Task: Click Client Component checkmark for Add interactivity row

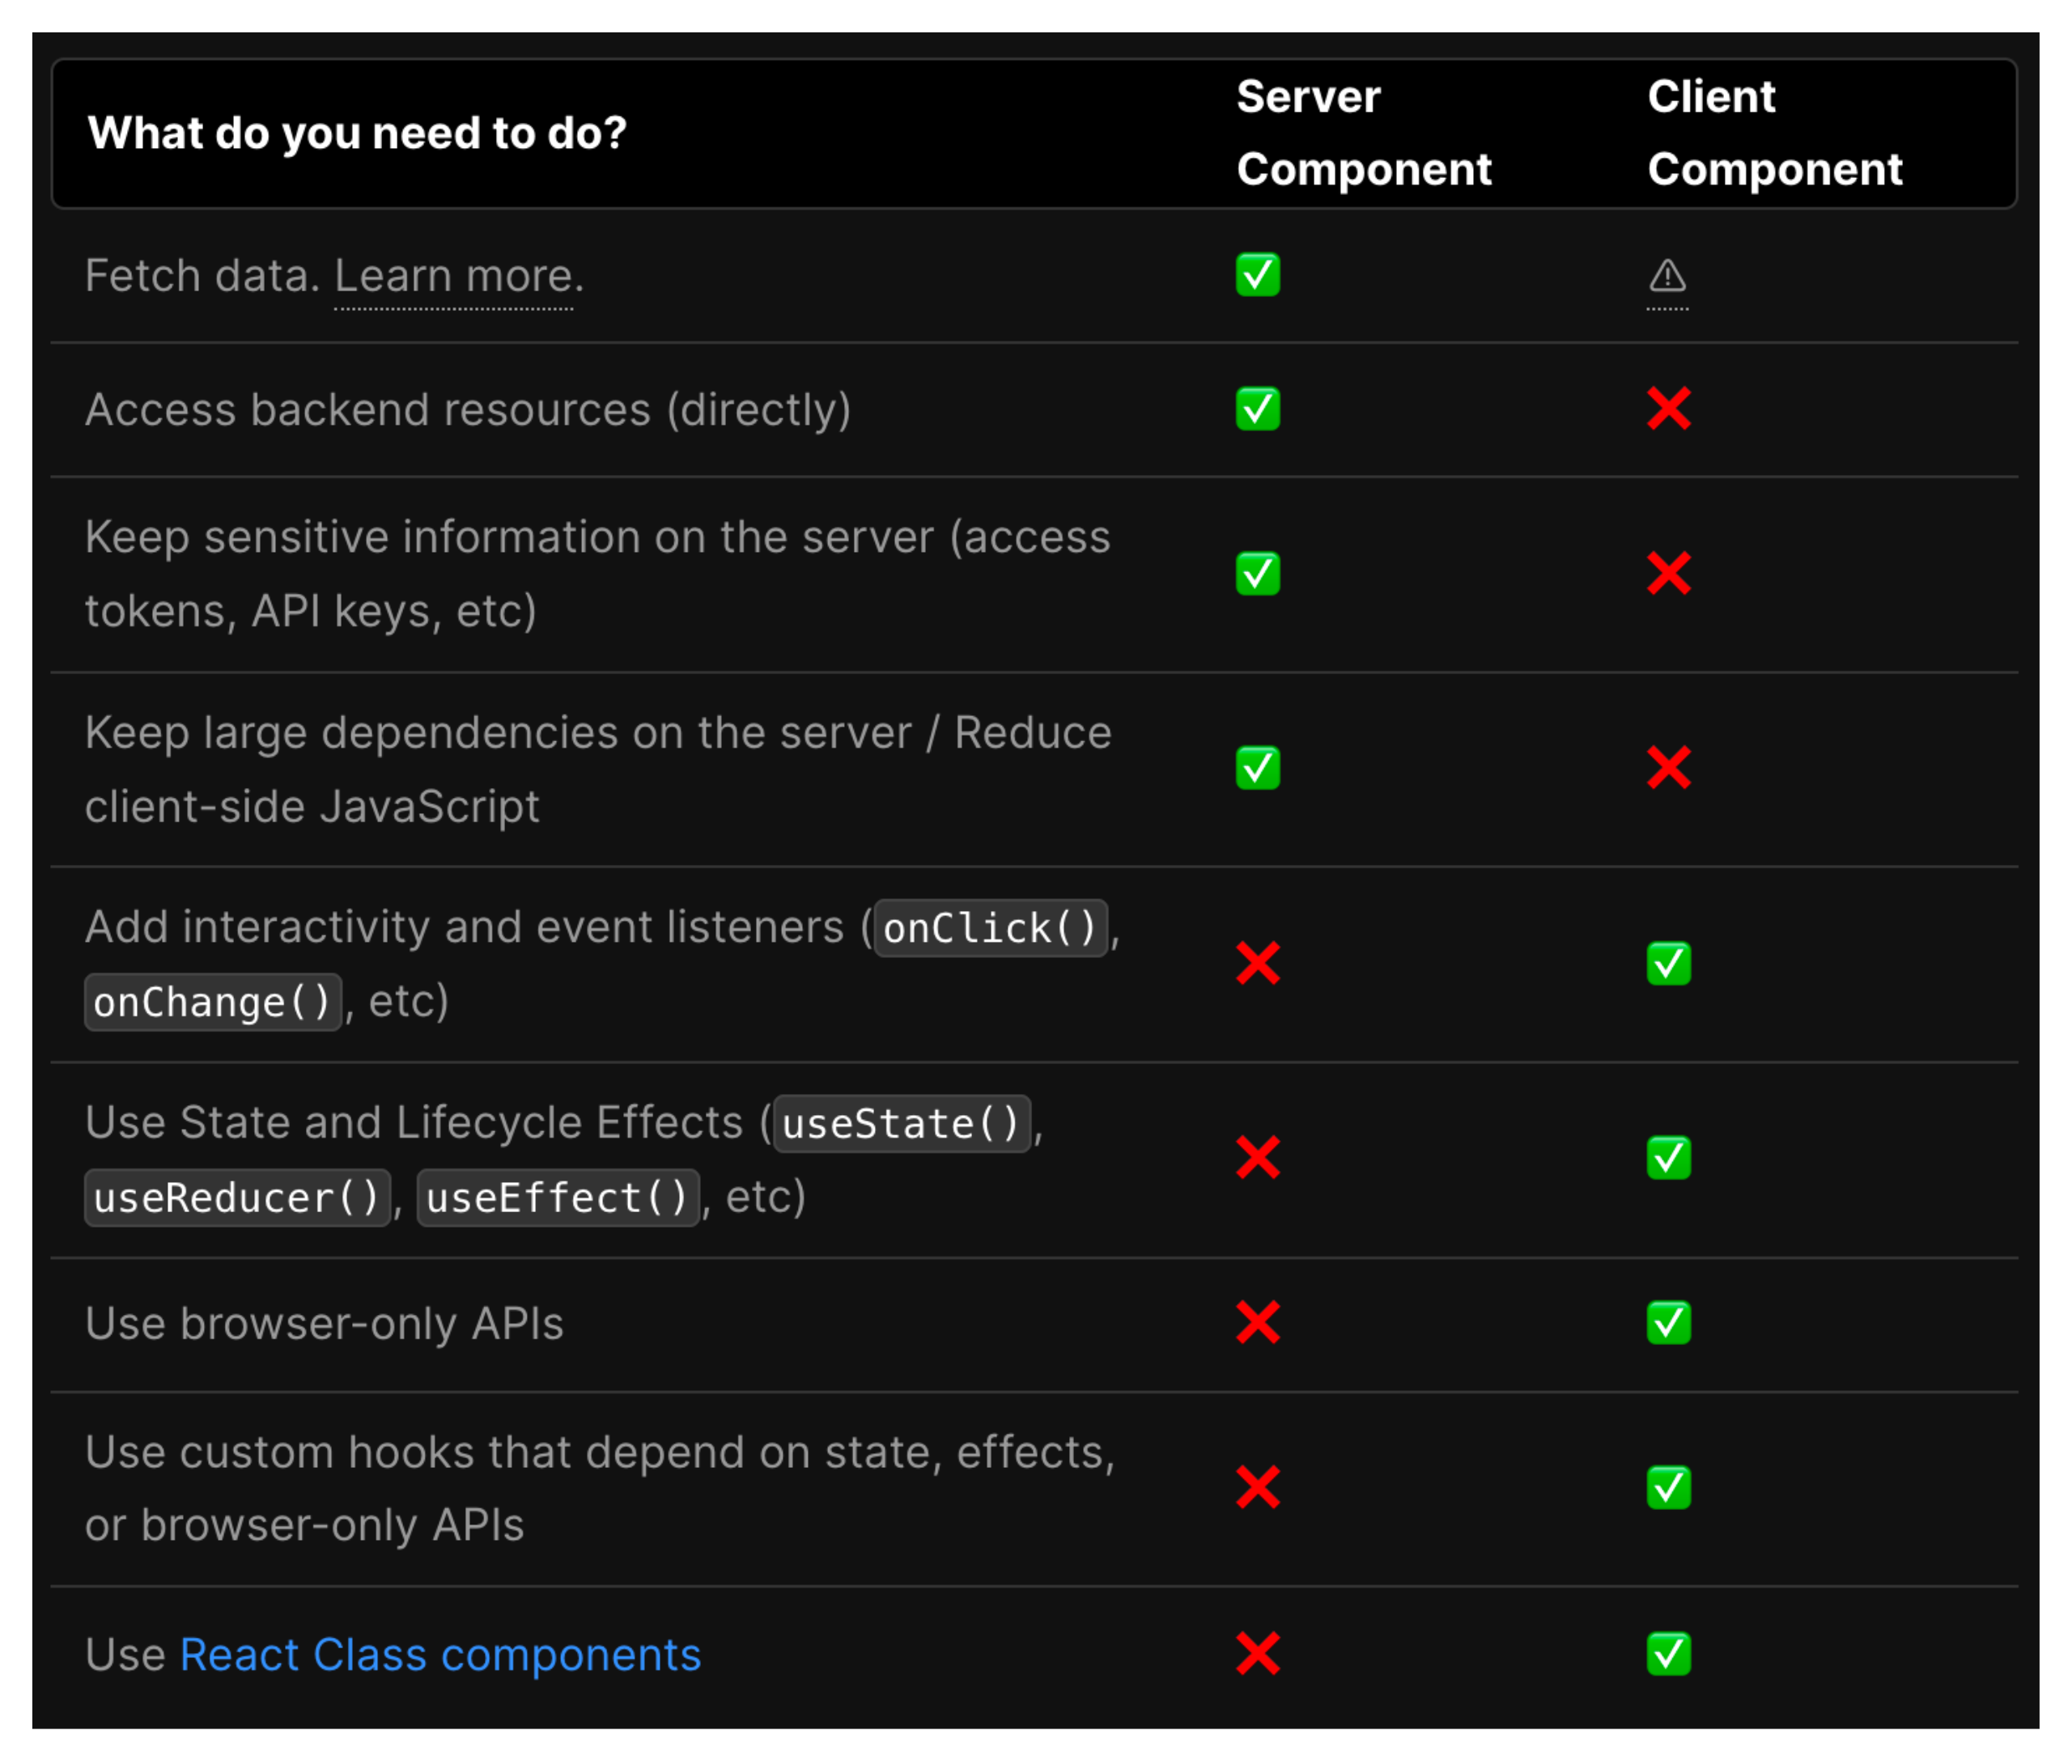Action: click(x=1669, y=964)
